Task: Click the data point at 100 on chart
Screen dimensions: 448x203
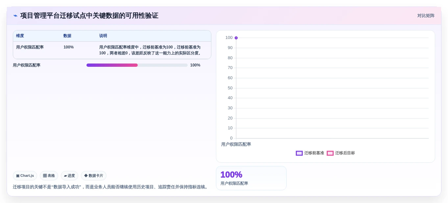Action: tap(236, 38)
